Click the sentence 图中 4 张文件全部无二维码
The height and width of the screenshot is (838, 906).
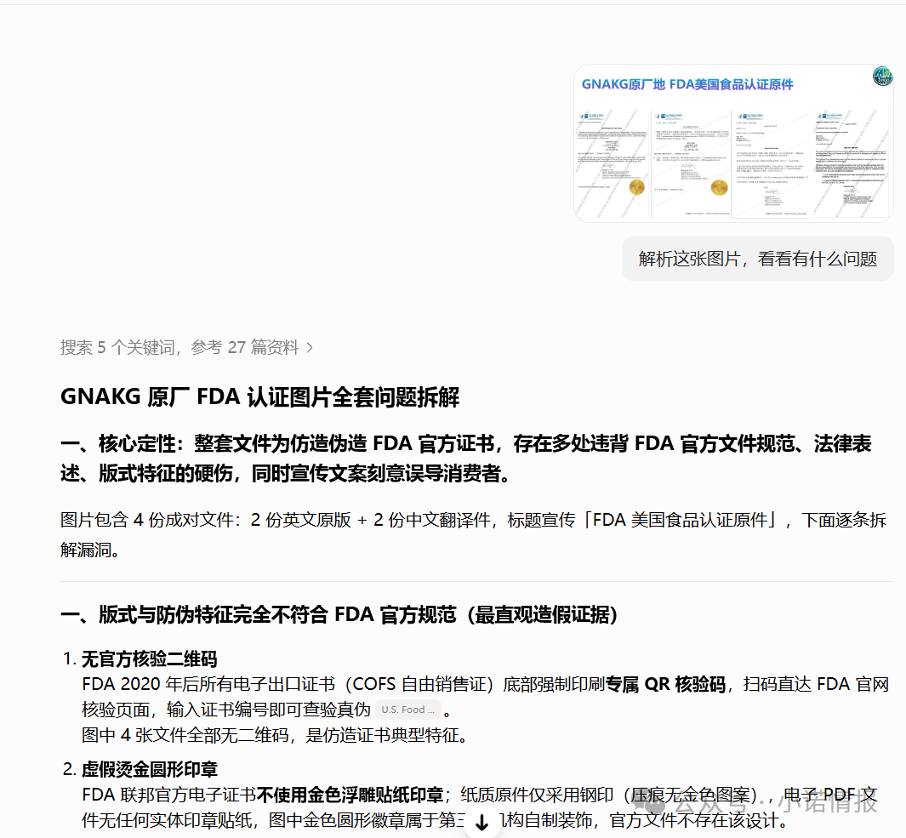point(275,735)
